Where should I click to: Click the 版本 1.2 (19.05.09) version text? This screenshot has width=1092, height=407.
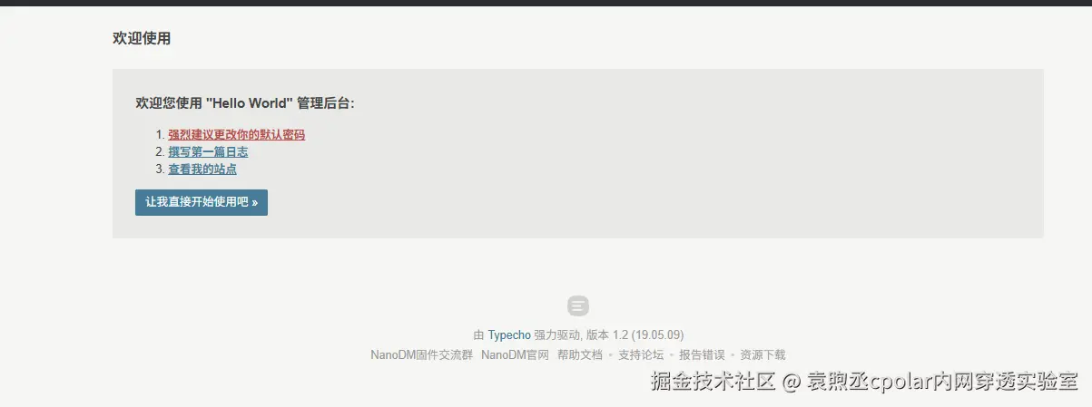click(x=634, y=334)
